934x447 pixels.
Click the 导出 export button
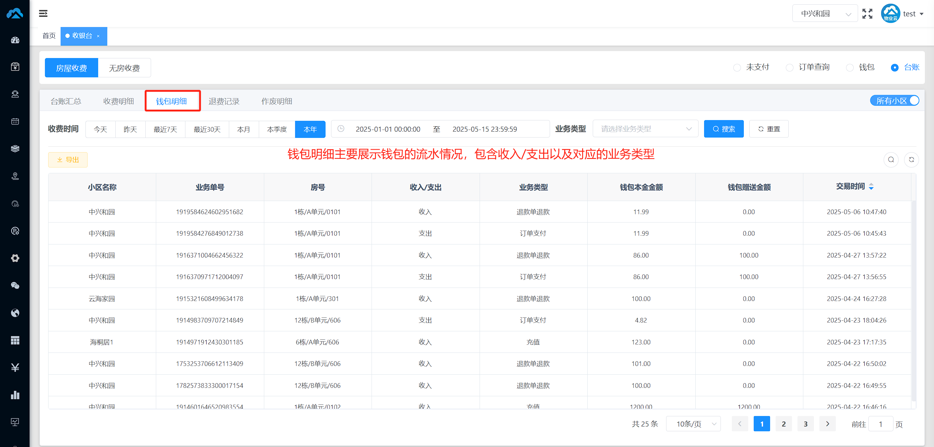click(68, 159)
